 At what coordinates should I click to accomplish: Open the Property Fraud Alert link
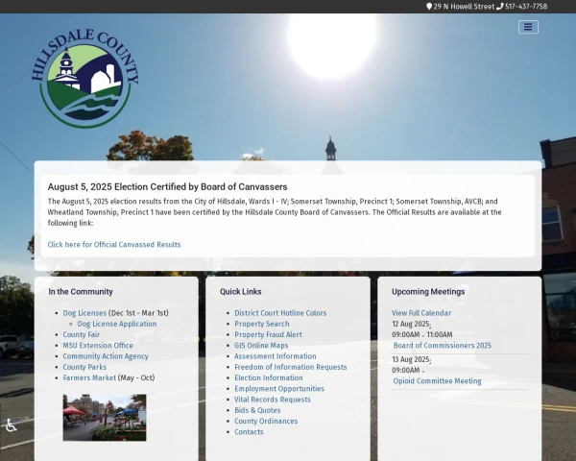point(268,334)
